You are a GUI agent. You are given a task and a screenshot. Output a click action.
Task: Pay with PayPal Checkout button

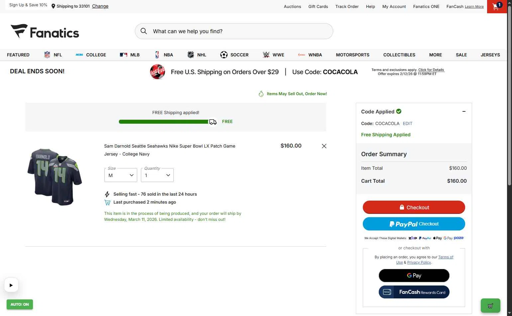[x=414, y=224]
